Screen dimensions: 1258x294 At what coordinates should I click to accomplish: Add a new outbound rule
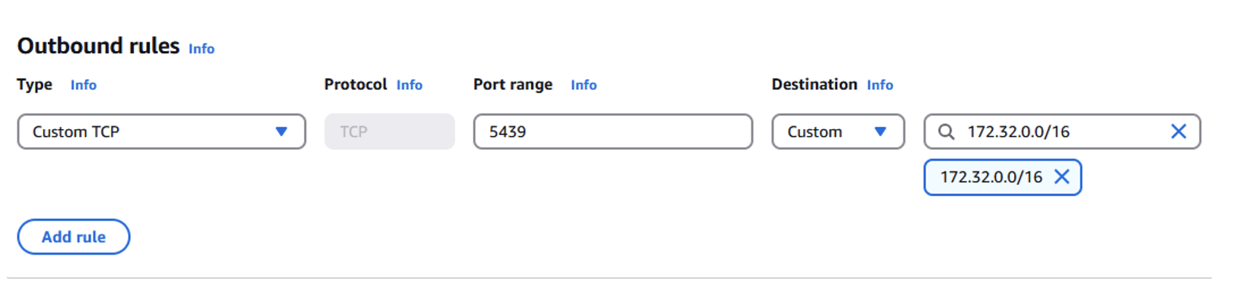point(73,237)
